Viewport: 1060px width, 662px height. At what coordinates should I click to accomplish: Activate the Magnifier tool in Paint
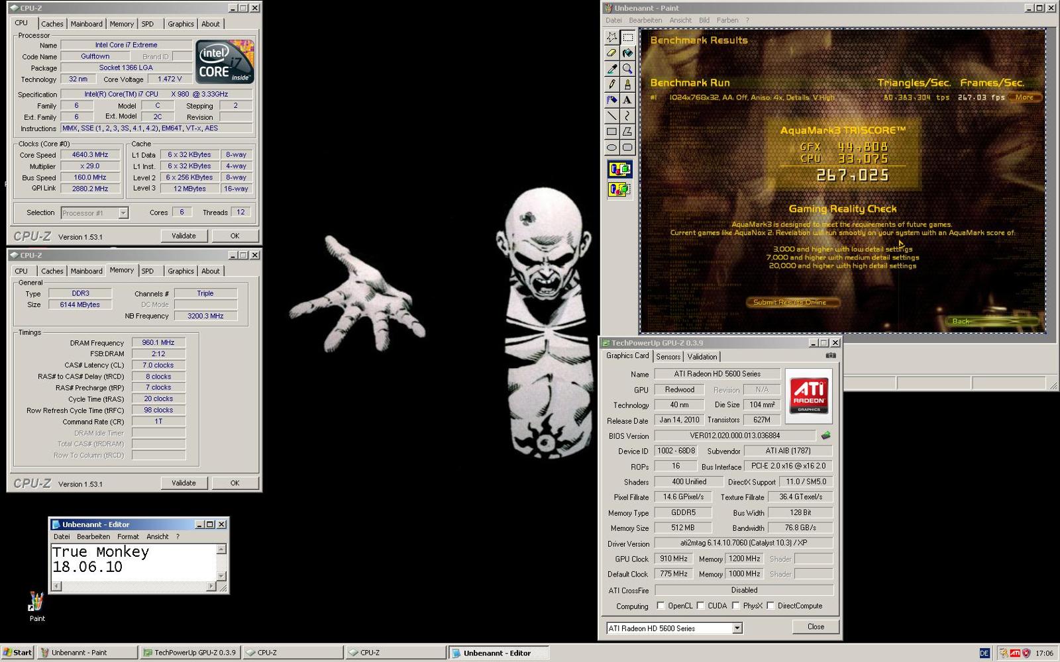click(627, 69)
